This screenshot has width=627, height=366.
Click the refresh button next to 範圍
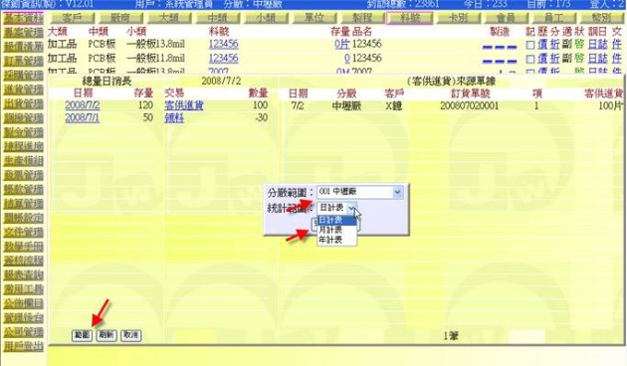pos(106,335)
